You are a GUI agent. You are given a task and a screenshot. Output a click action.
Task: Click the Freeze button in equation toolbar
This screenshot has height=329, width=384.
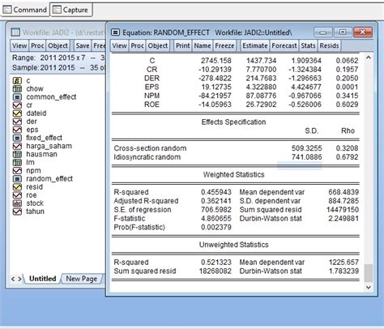tap(224, 45)
